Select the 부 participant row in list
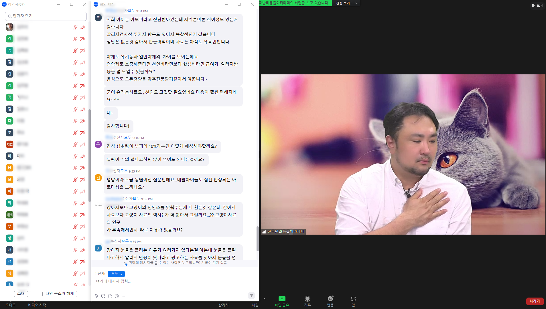Viewport: 546px width, 309px height. point(46,226)
